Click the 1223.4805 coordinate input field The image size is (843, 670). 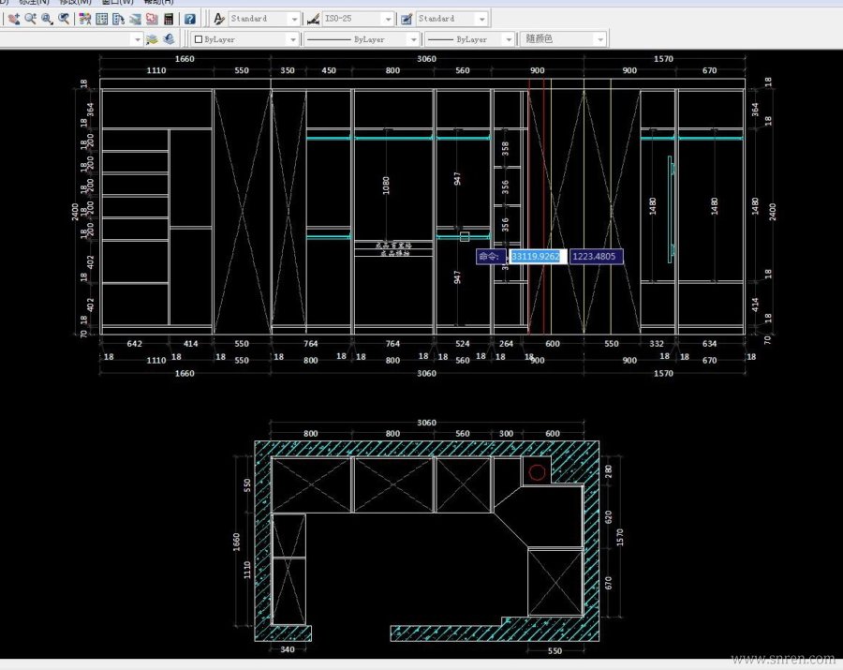596,257
